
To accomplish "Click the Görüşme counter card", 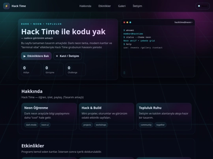I will (53, 69).
